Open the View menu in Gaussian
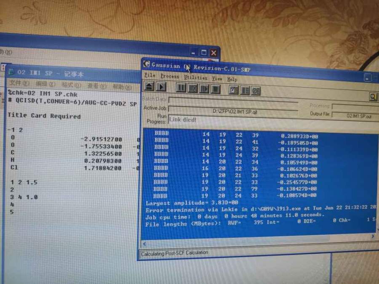 click(217, 79)
